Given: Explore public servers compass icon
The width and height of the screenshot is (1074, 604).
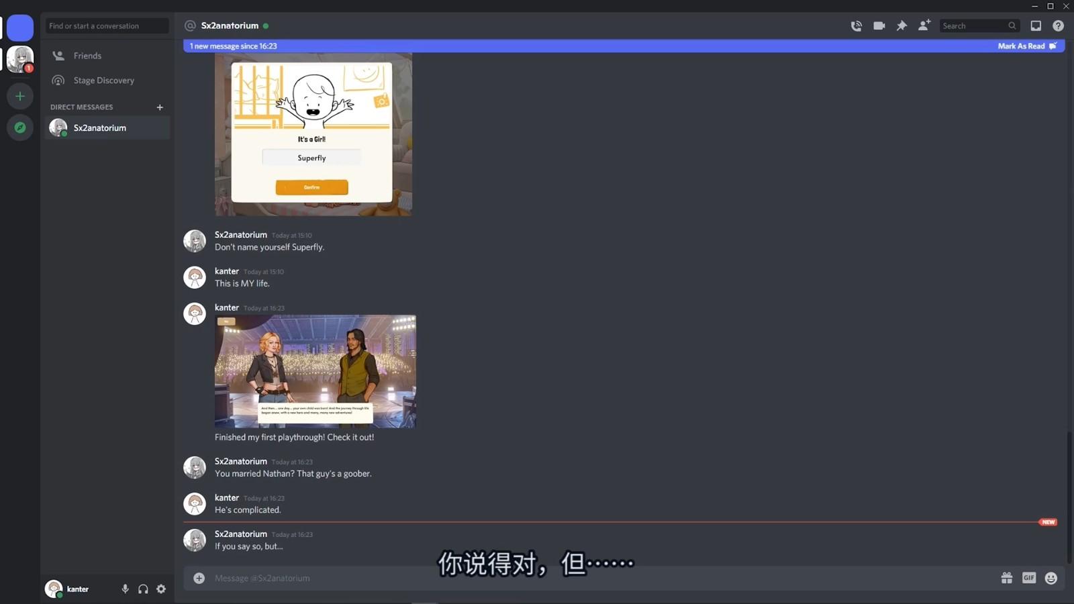Looking at the screenshot, I should click(x=20, y=128).
